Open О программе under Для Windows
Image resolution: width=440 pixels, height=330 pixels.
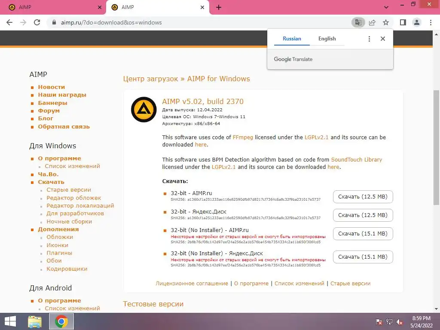coord(59,158)
